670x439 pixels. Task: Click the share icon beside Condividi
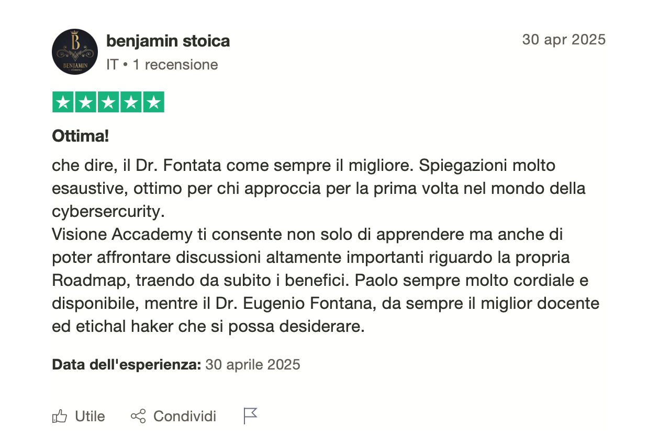click(x=138, y=417)
